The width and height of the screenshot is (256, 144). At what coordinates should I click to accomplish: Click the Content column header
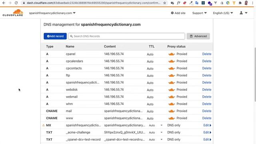coord(110,46)
